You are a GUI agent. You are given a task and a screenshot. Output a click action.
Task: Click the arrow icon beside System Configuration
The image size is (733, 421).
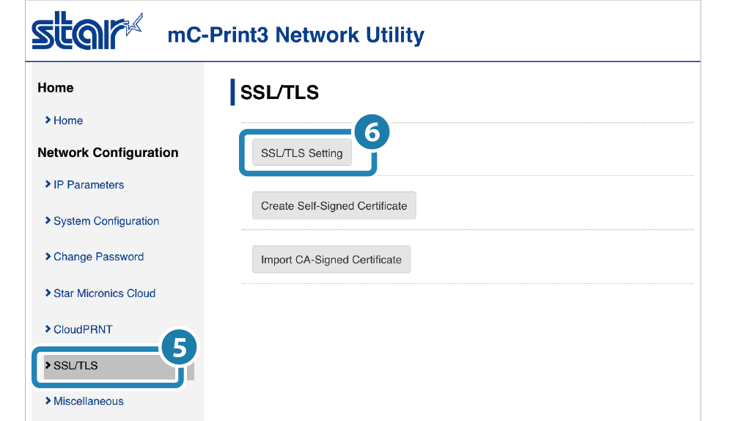[x=47, y=221]
